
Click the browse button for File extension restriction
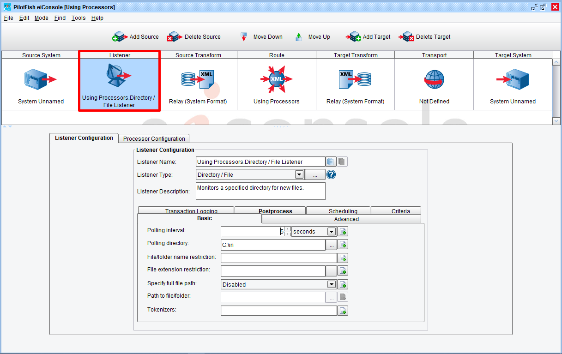(x=331, y=271)
